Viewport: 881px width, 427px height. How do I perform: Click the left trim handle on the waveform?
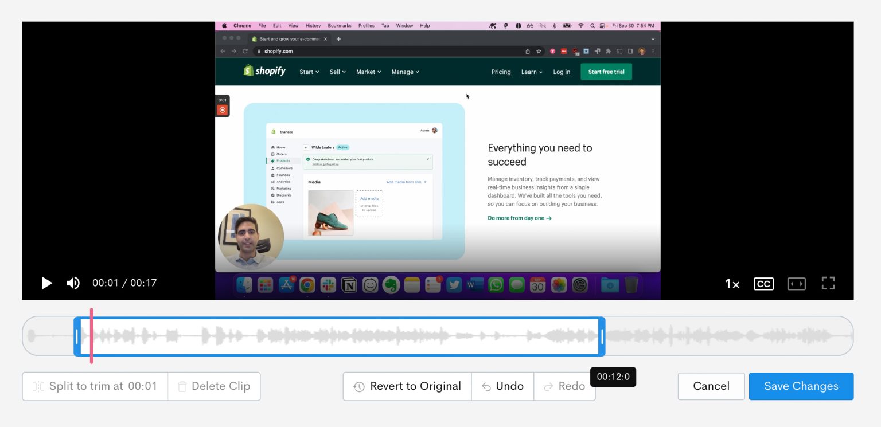pyautogui.click(x=76, y=336)
